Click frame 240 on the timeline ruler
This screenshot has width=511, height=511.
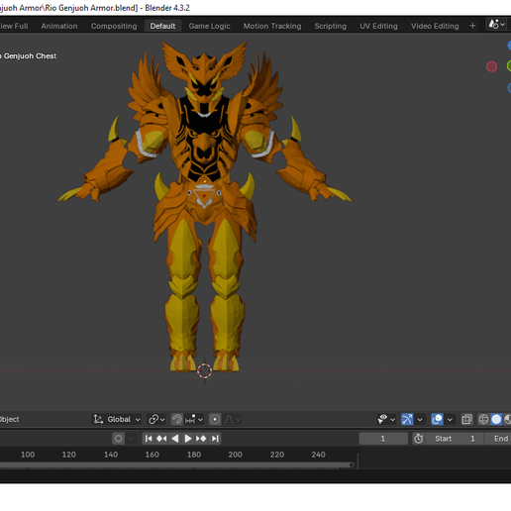(318, 455)
